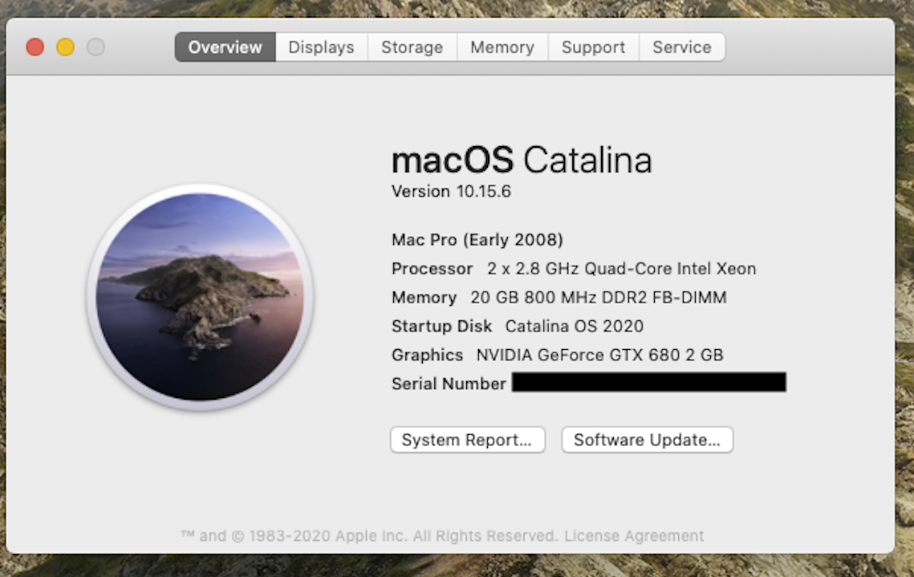Click the Serial Number label

[449, 384]
